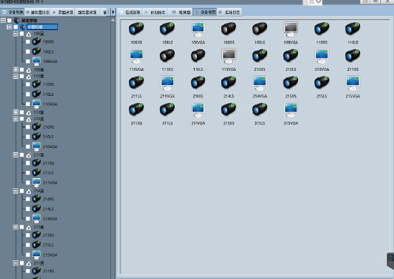394x279 pixels.
Task: Collapse the room 214 tree node
Action: coord(16,191)
